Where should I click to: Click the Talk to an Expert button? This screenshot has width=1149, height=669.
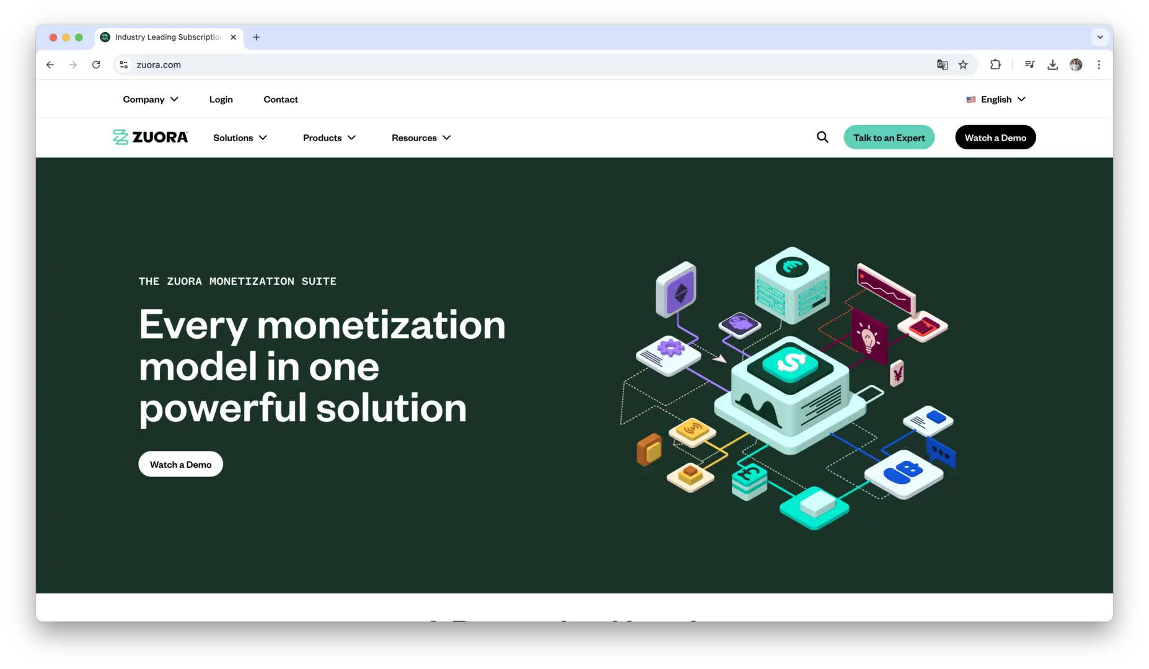(889, 138)
